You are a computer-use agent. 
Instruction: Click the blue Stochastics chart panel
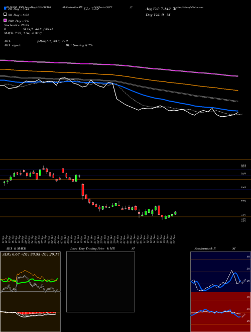pyautogui.click(x=220, y=272)
